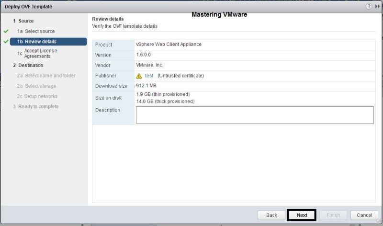This screenshot has width=383, height=226.
Task: Select step 1b Review details
Action: 48,42
